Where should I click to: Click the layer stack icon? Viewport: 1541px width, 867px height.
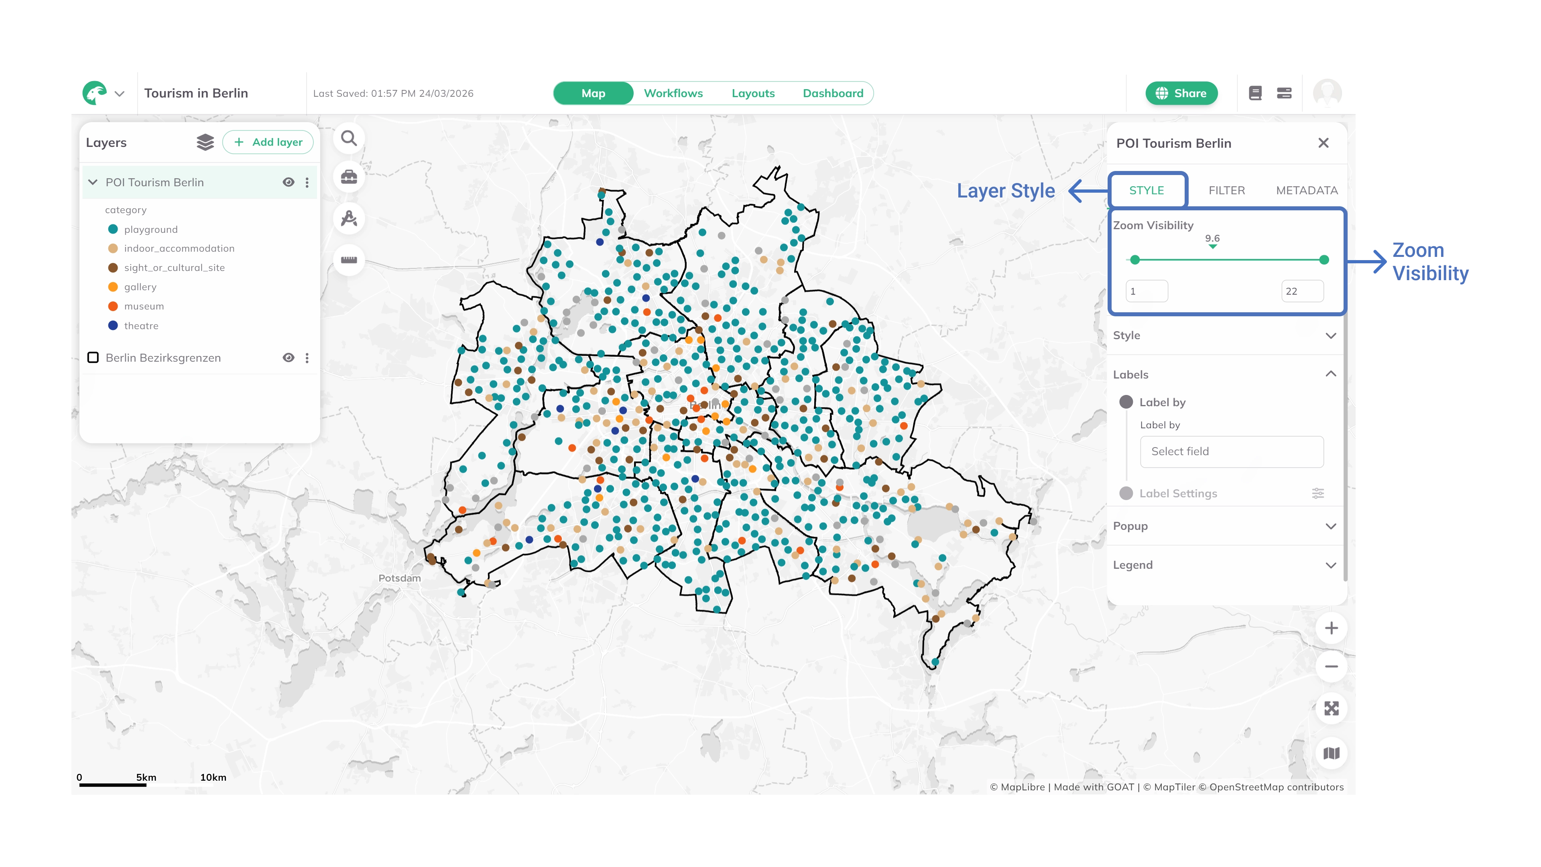[x=205, y=142]
